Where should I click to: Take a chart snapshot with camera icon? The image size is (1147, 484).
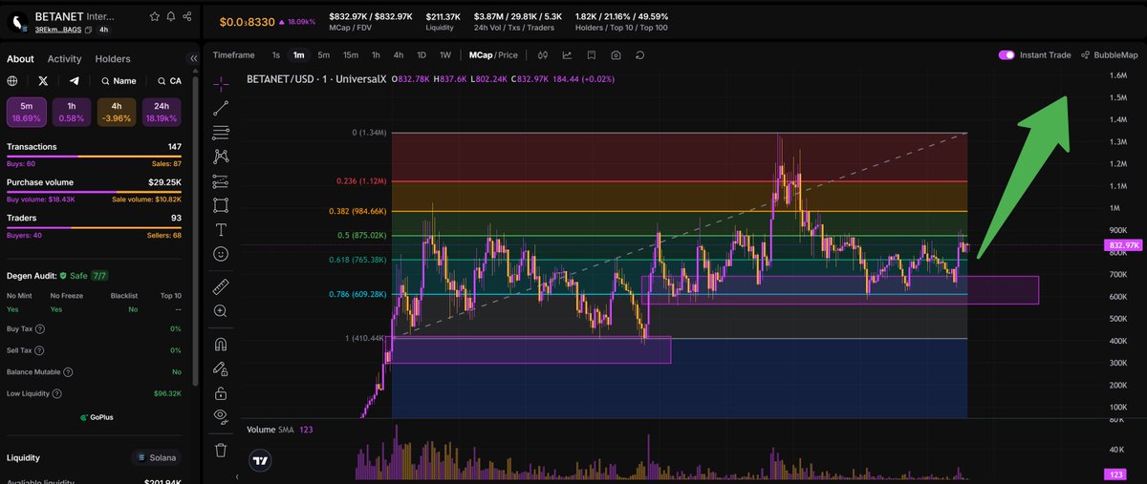616,54
